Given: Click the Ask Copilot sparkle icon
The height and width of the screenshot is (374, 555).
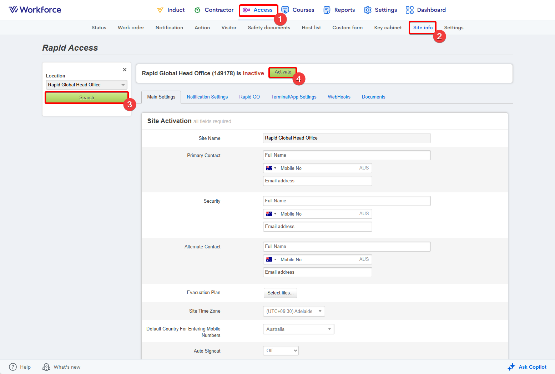Looking at the screenshot, I should (x=511, y=367).
